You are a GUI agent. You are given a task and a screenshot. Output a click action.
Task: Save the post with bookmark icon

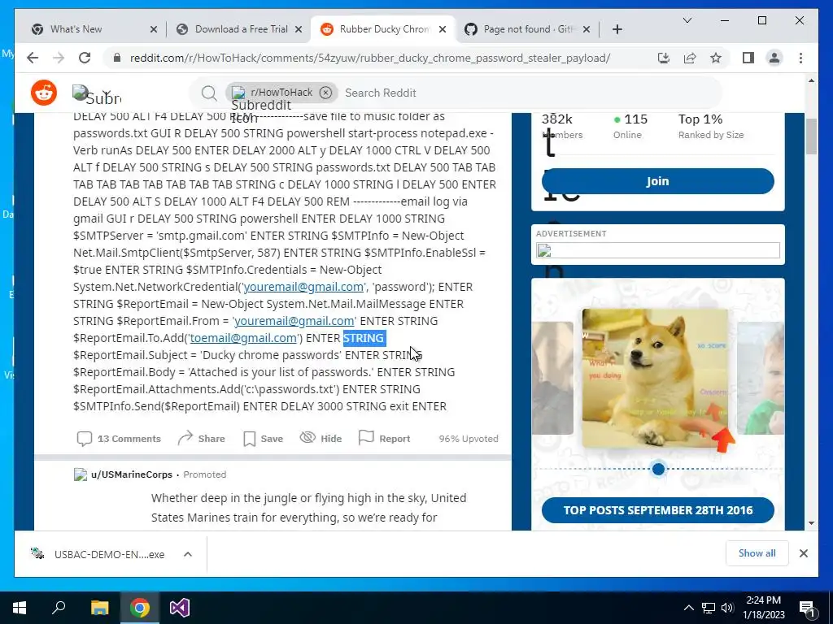pos(263,439)
